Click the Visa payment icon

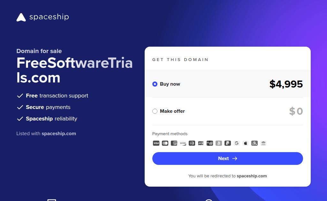pos(156,143)
